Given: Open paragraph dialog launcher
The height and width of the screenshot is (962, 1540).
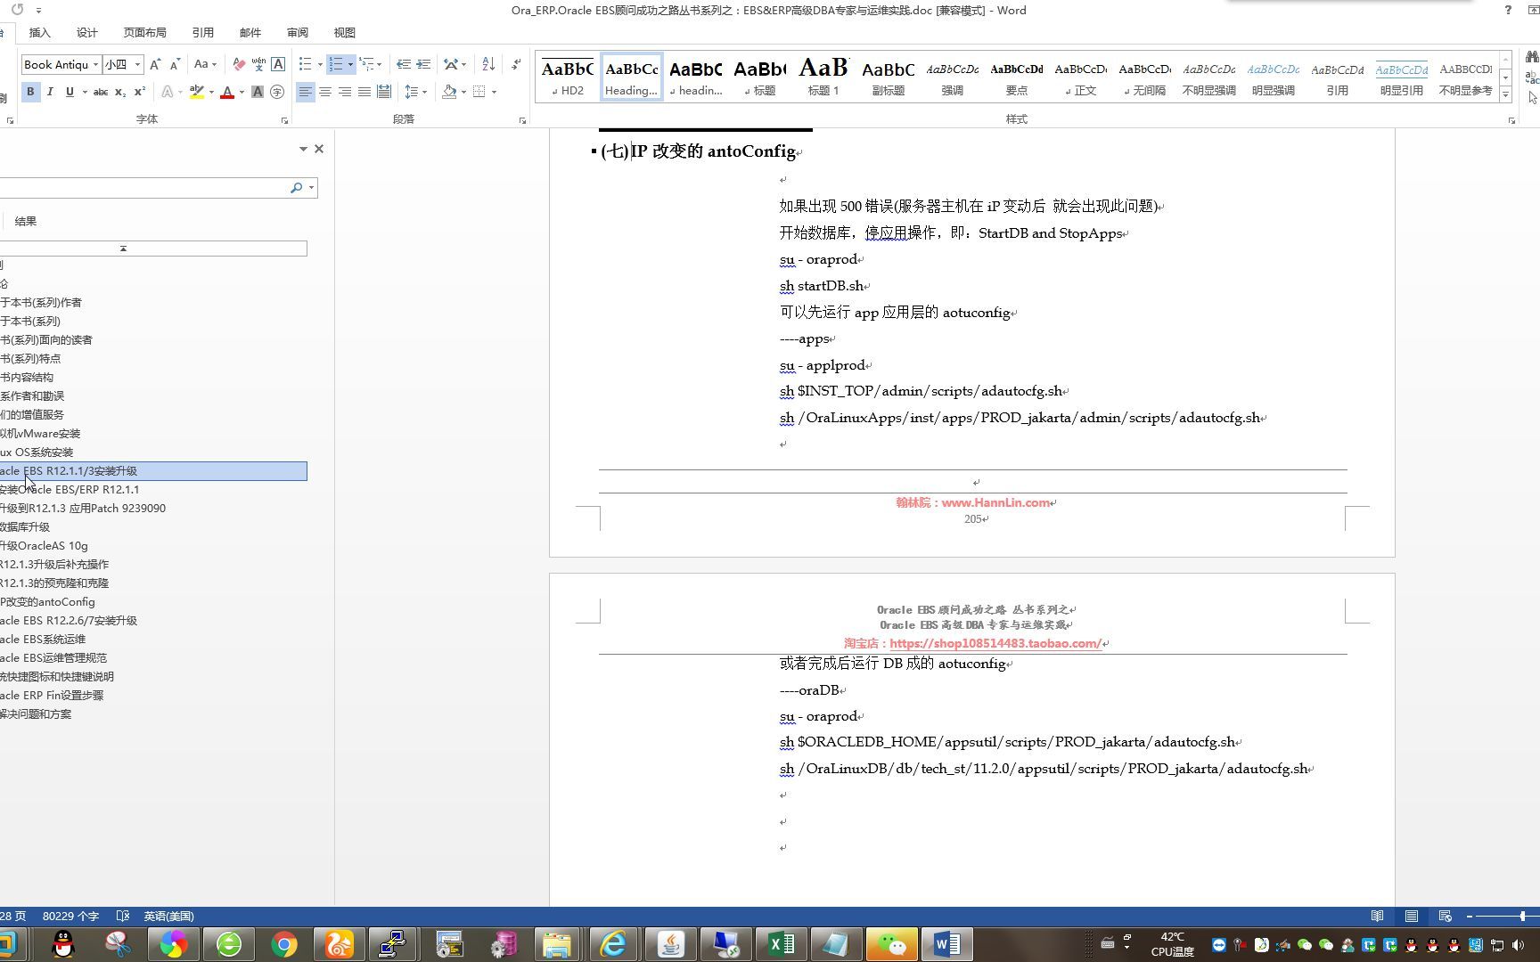Looking at the screenshot, I should 522,120.
